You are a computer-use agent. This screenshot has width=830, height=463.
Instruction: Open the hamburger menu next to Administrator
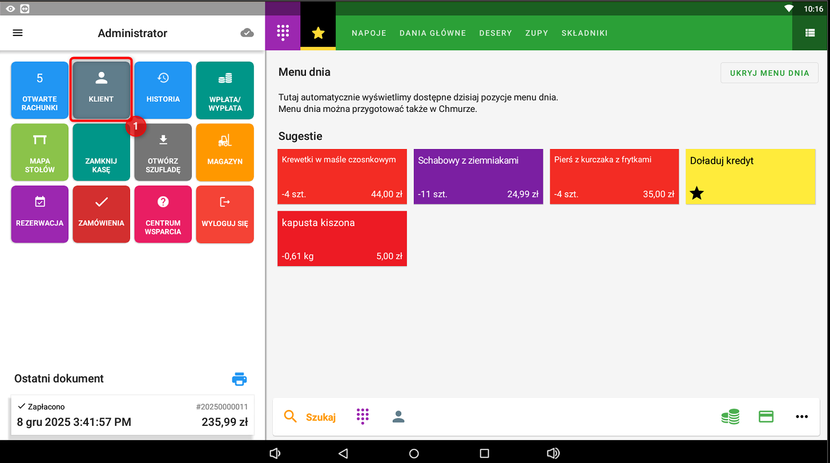tap(18, 33)
